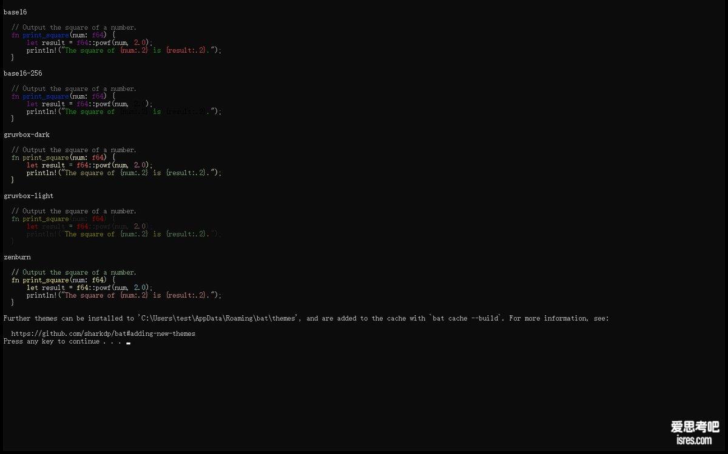Viewport: 728px width, 454px height.
Task: Select the "gruvbox-dark" theme label
Action: click(27, 135)
